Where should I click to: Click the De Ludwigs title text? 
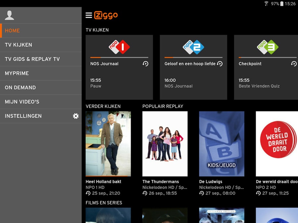click(x=211, y=181)
